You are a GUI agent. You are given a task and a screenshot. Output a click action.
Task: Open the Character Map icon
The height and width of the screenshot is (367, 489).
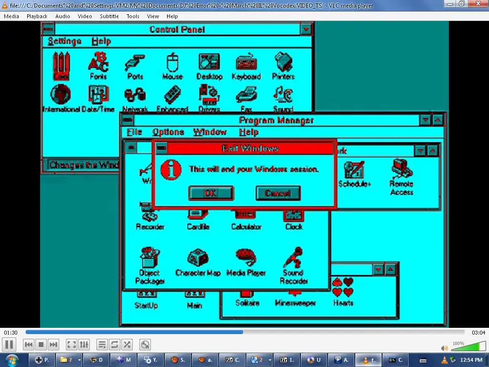pyautogui.click(x=198, y=262)
